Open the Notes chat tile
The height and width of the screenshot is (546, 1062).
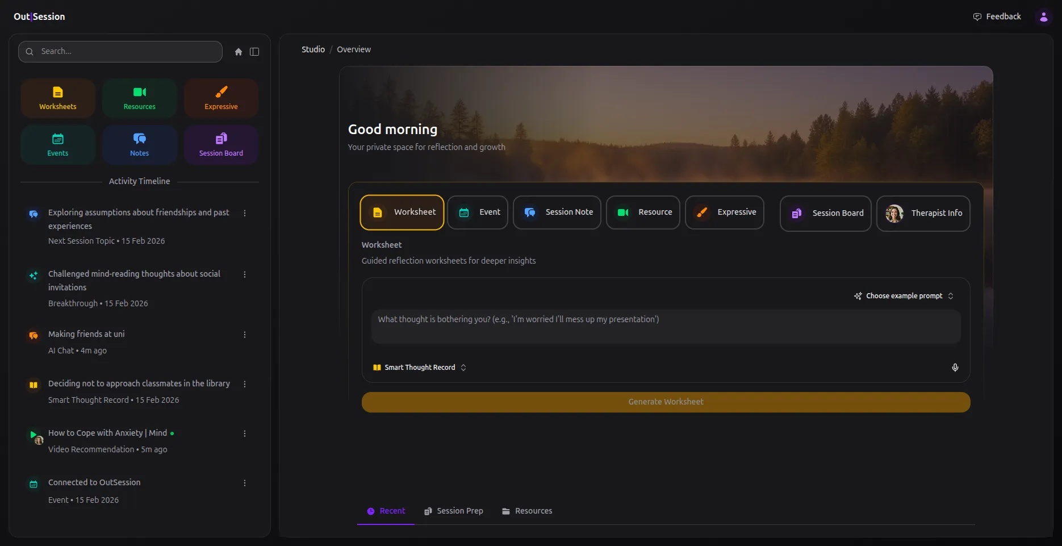coord(140,145)
